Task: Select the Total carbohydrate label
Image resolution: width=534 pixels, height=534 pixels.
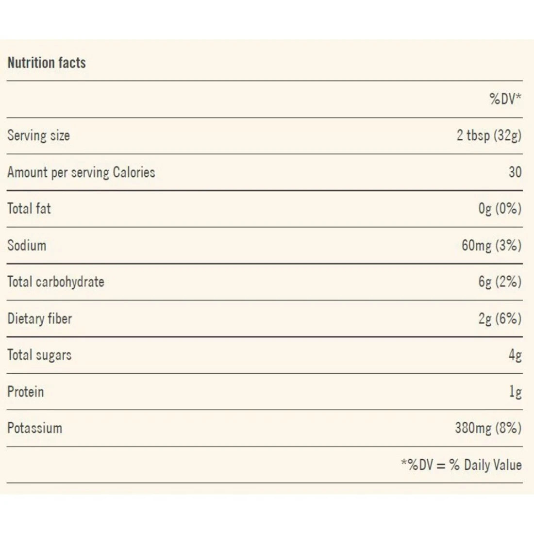Action: point(56,282)
